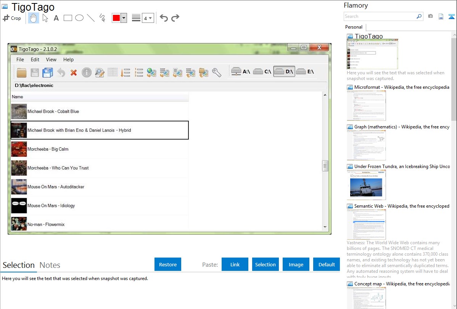Viewport: 457px width, 309px height.
Task: Click the line thickness icon
Action: point(136,18)
